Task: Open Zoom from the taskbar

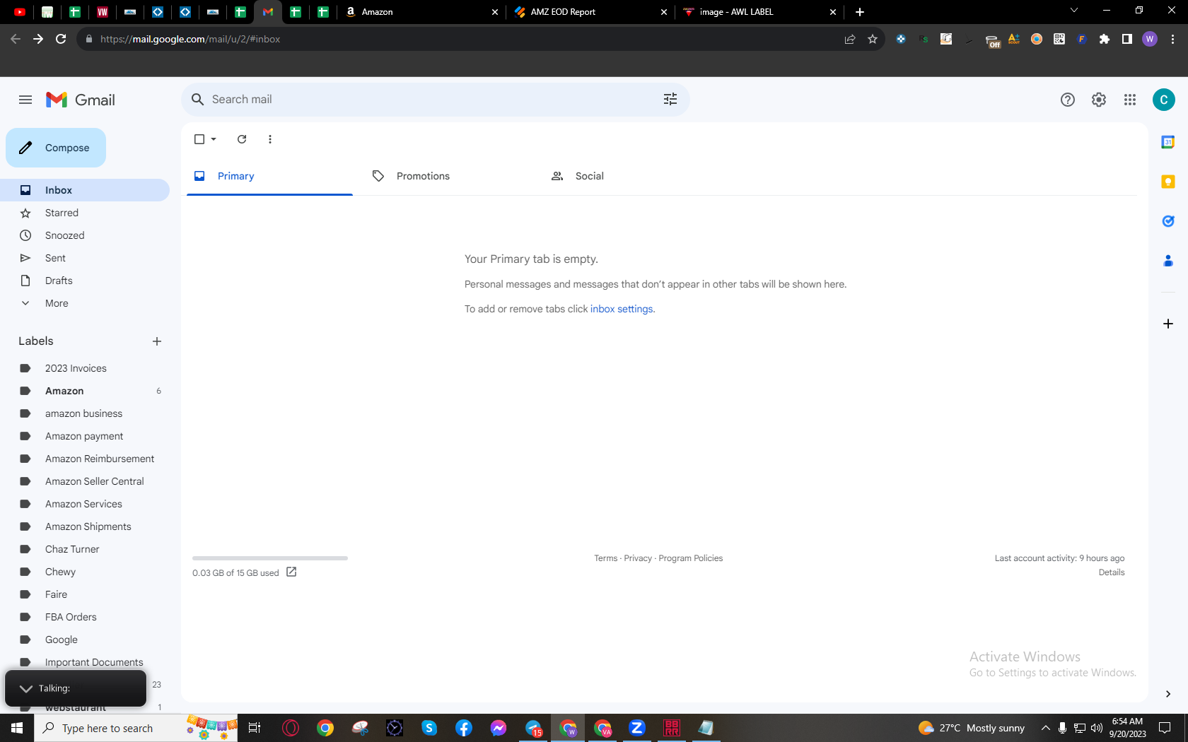Action: click(637, 728)
